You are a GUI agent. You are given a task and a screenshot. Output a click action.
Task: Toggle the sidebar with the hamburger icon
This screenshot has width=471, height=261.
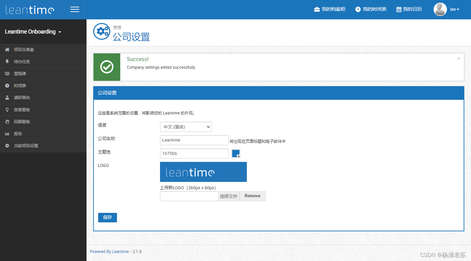[75, 9]
